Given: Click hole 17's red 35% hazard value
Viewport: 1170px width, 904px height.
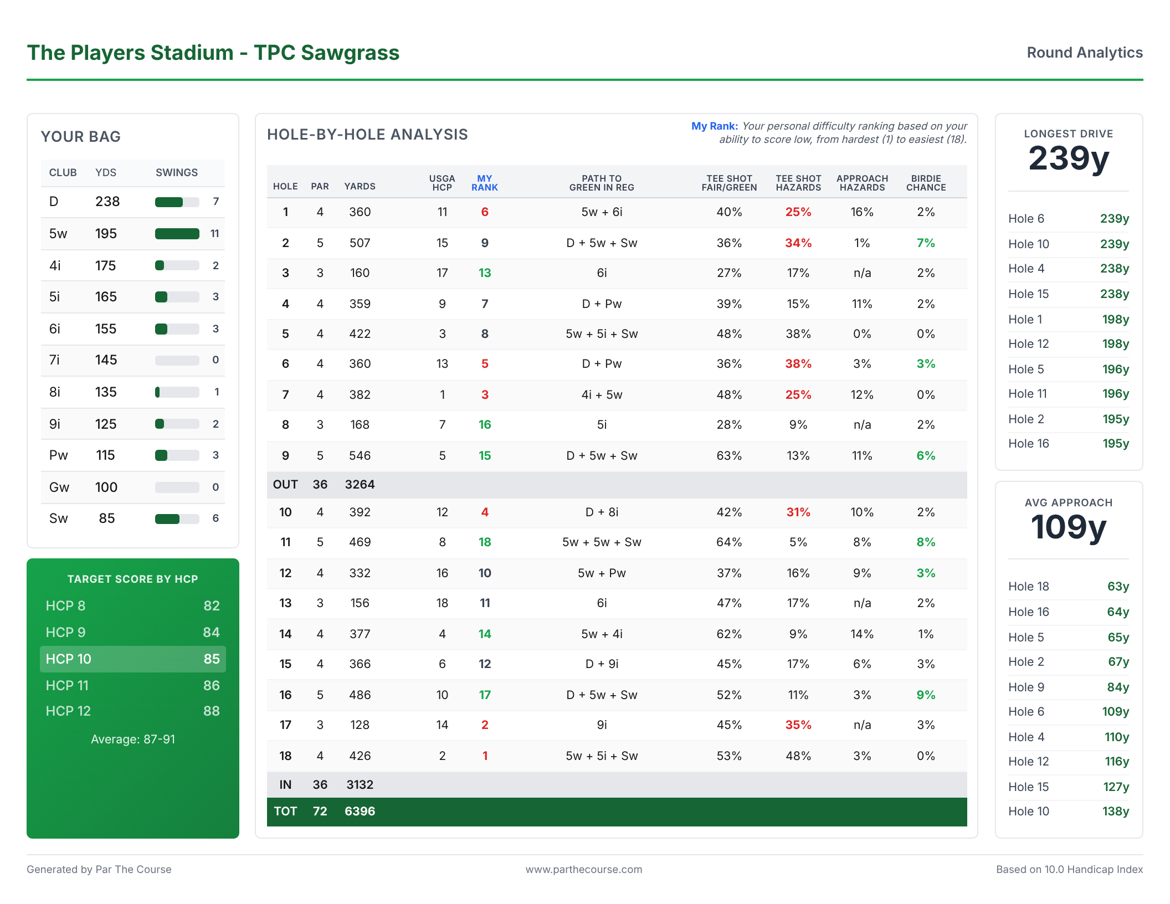Looking at the screenshot, I should (x=798, y=725).
